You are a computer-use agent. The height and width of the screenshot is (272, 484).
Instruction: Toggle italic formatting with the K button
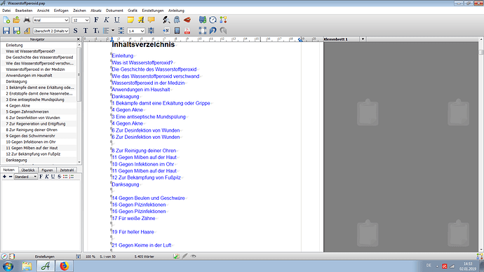point(107,20)
